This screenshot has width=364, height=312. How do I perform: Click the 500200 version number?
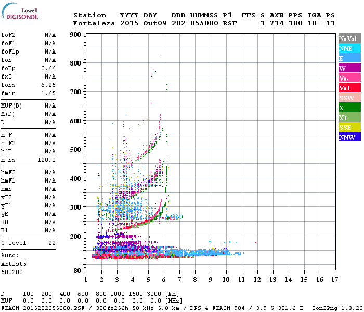tap(12, 272)
